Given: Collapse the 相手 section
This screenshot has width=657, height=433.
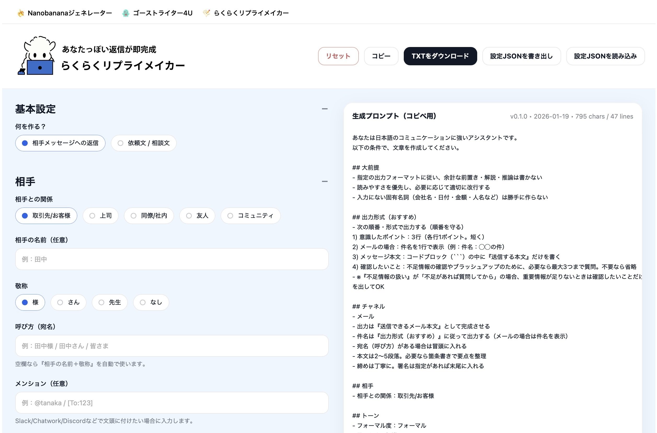Looking at the screenshot, I should tap(325, 181).
